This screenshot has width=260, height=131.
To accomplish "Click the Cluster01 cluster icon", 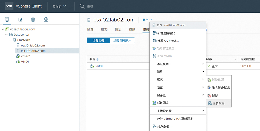I will (x=15, y=40).
